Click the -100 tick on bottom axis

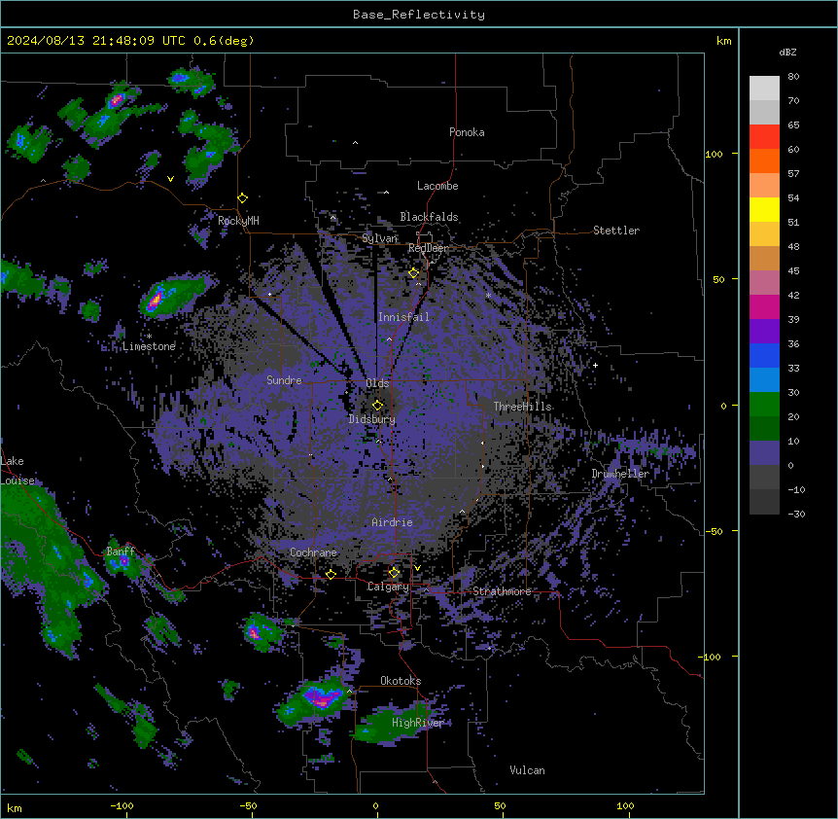pos(122,805)
